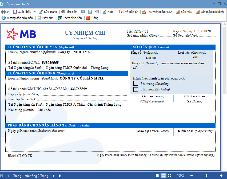Image resolution: width=227 pixels, height=179 pixels.
Task: Open Sửa trang page editor
Action: click(48, 12)
